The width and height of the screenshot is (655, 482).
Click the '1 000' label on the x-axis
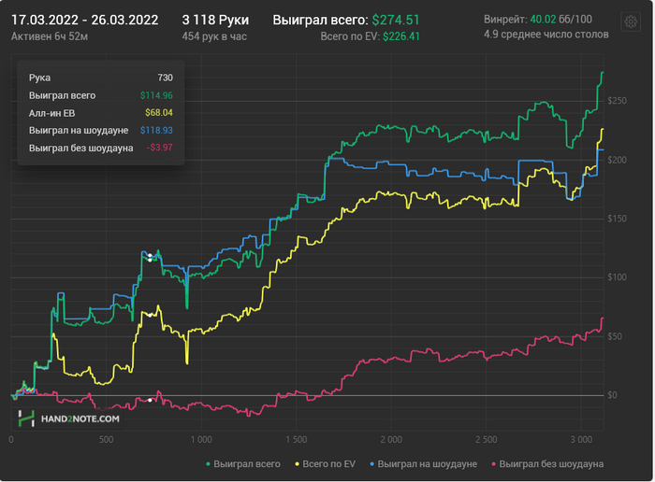[201, 439]
